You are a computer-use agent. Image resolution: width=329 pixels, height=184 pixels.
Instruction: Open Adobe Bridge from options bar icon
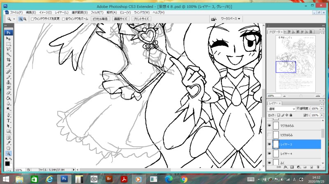(213, 19)
